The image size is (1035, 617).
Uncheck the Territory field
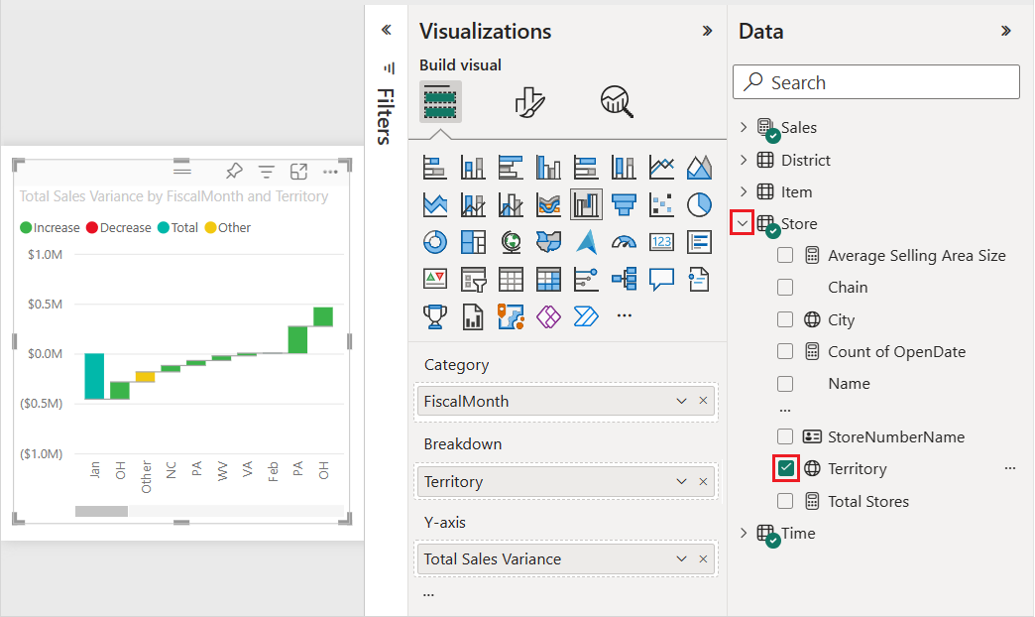785,468
